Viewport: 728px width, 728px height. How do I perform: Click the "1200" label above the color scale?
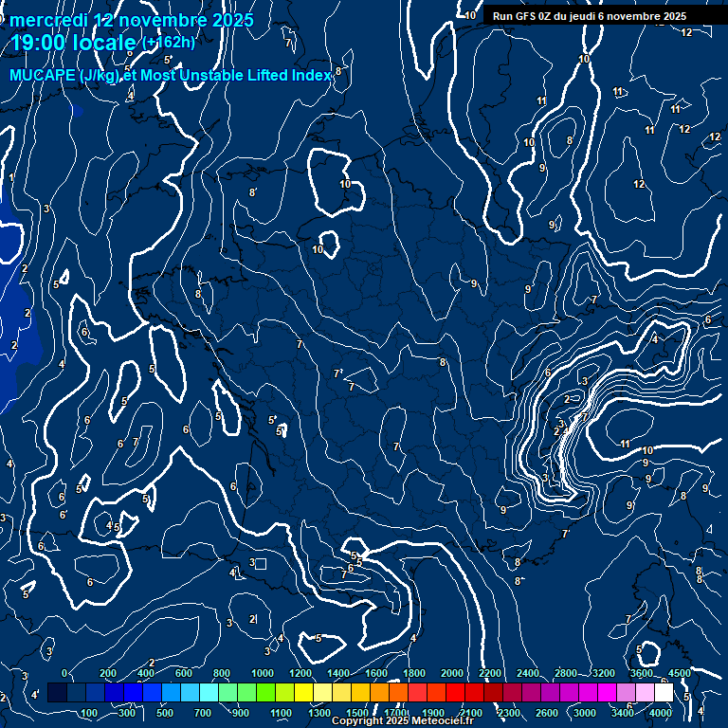tap(300, 673)
